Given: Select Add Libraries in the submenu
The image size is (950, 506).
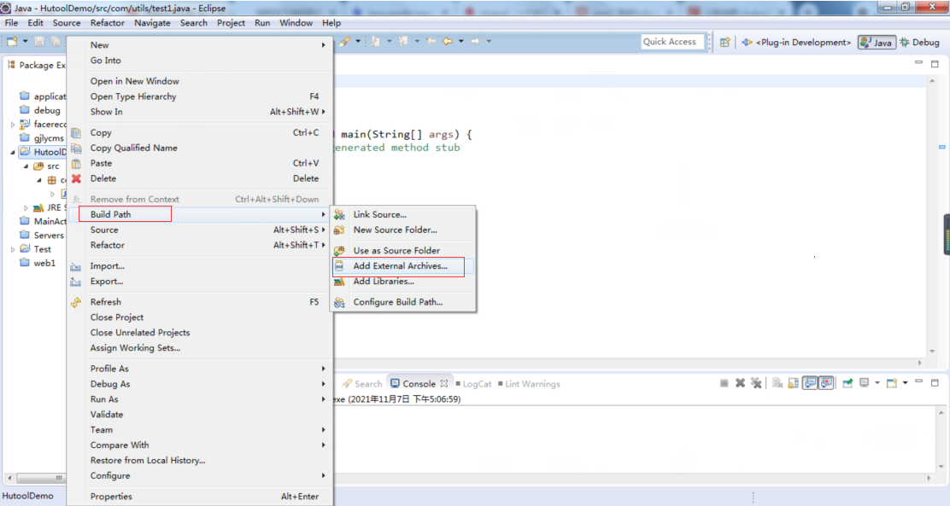Looking at the screenshot, I should (402, 281).
